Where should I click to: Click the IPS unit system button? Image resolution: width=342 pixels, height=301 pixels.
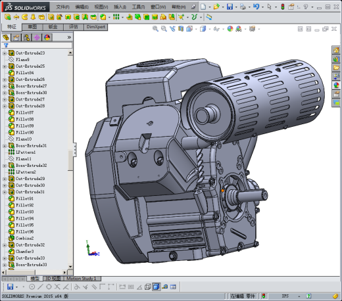pyautogui.click(x=285, y=296)
